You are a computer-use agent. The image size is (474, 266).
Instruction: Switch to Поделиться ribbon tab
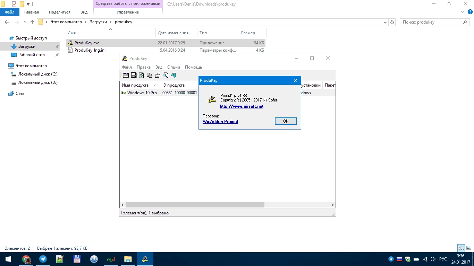60,12
